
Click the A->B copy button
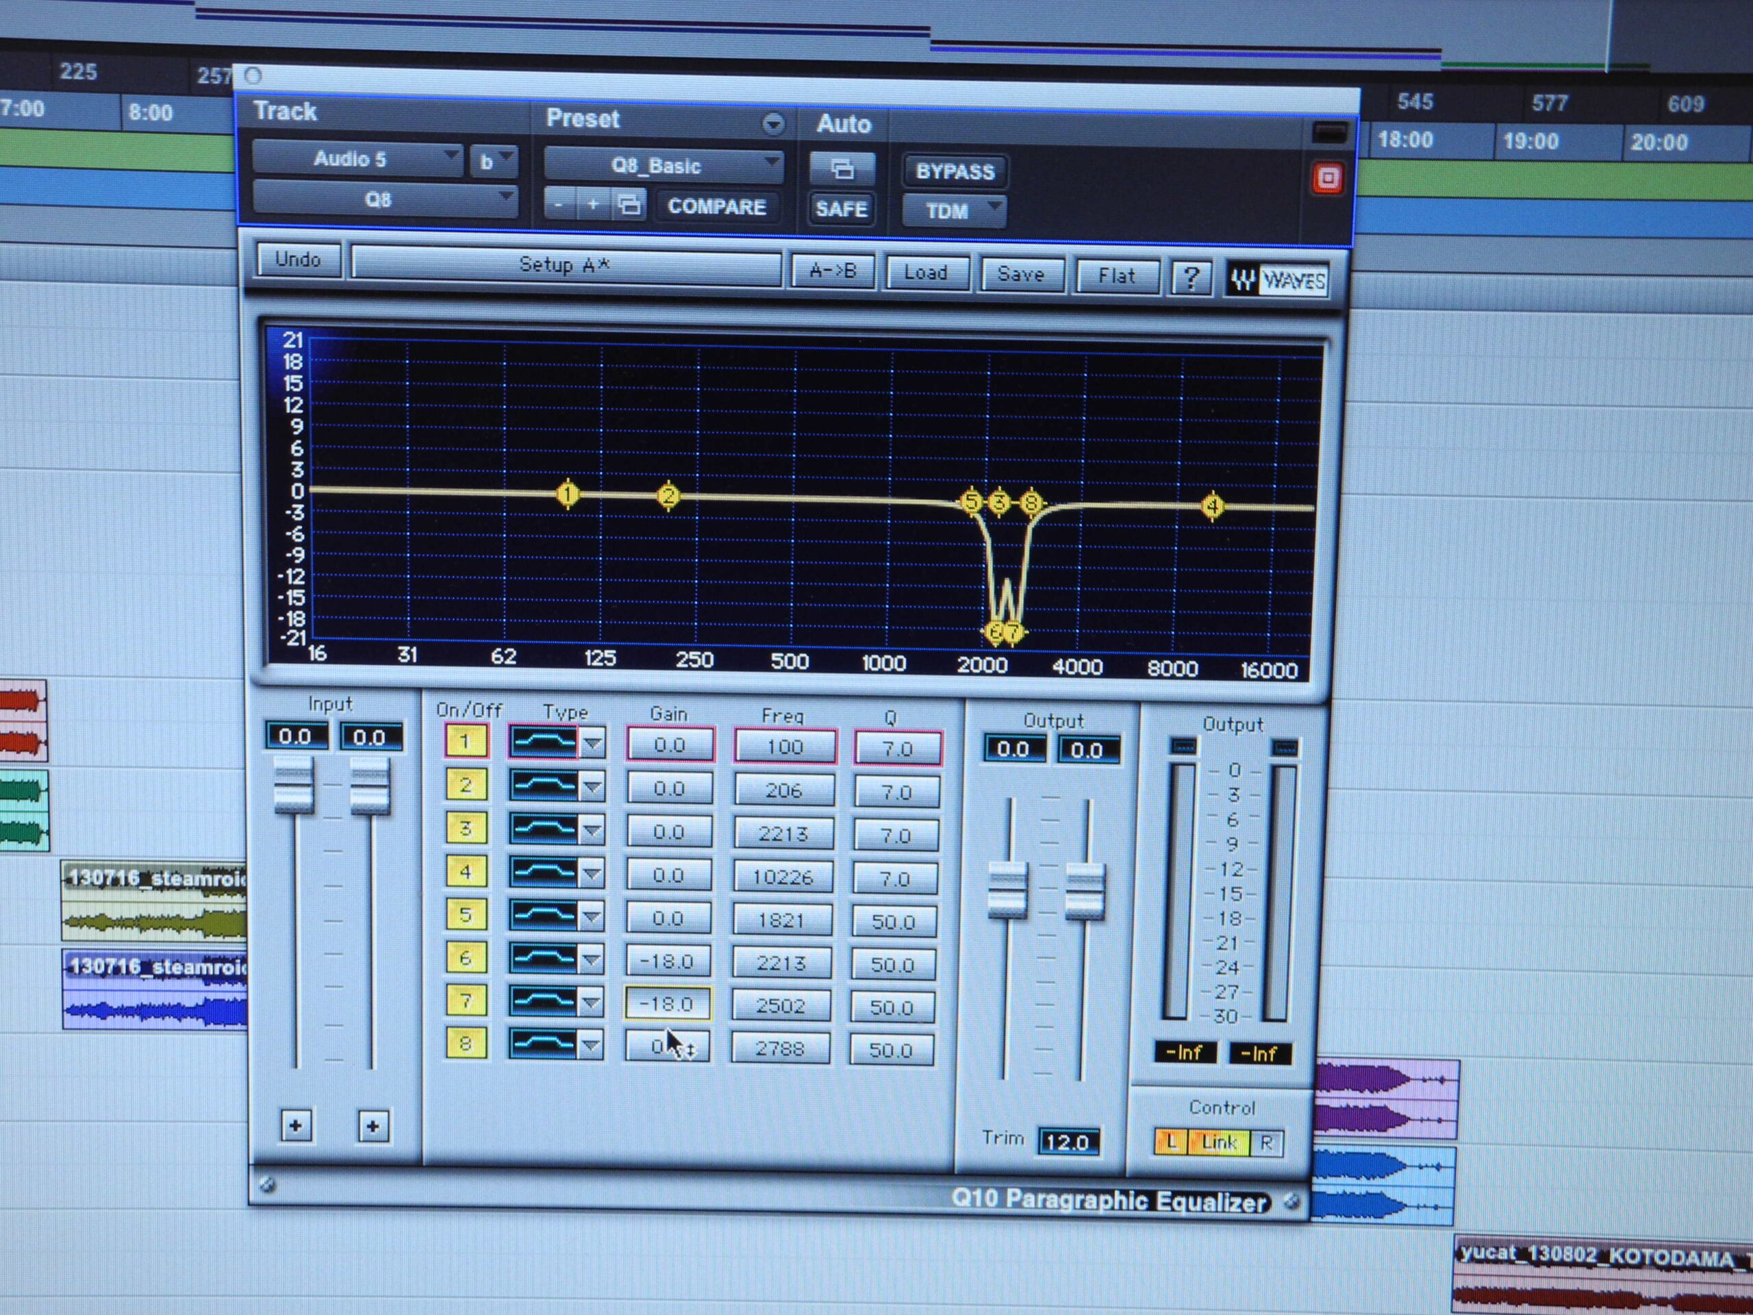[833, 271]
